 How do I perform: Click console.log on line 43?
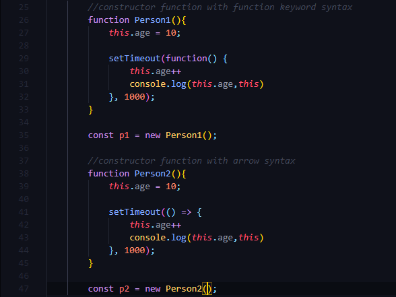158,238
